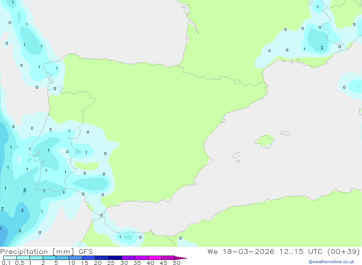Viewport: 362px width, 265px height.
Task: Click the 40–45 mm magenta legend swatch
Action: coord(155,258)
